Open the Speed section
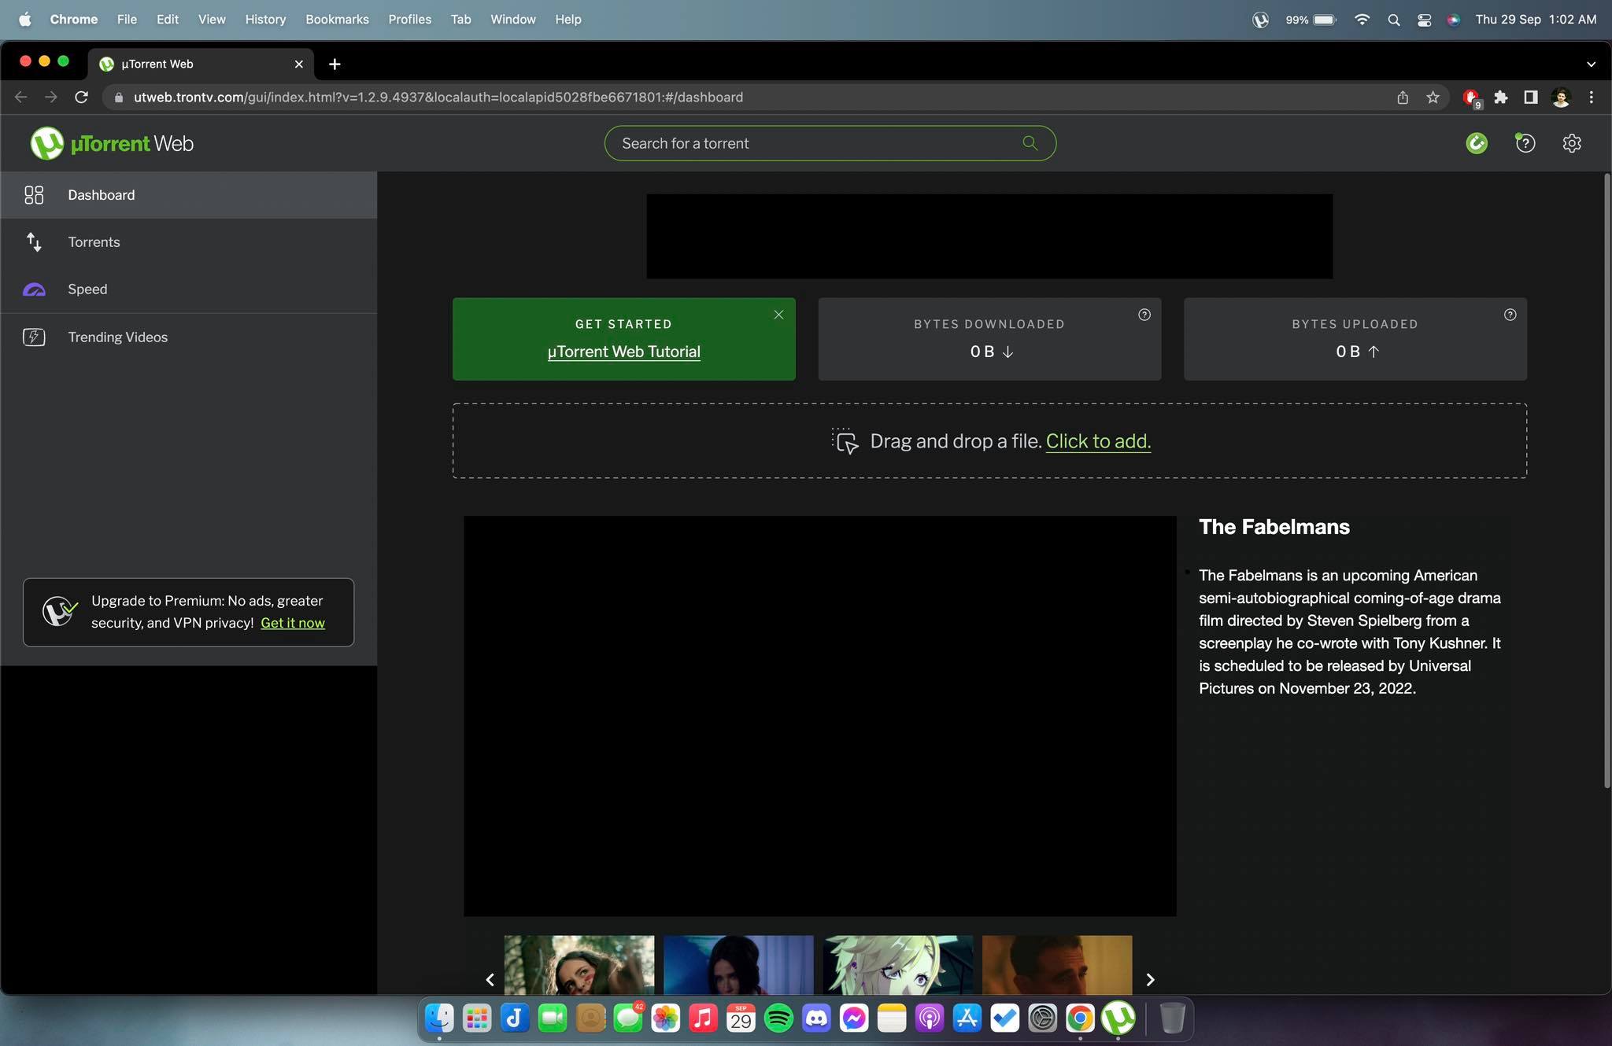 [x=188, y=289]
